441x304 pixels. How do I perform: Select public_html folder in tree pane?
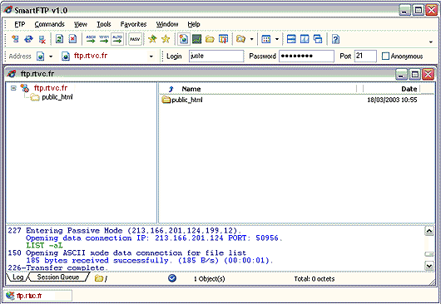click(x=57, y=97)
